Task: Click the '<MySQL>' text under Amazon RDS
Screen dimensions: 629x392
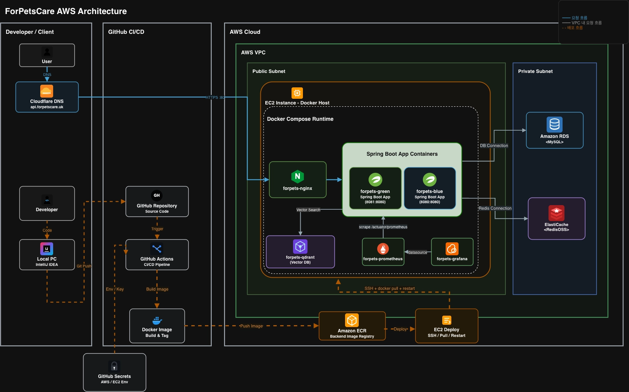Action: [555, 142]
